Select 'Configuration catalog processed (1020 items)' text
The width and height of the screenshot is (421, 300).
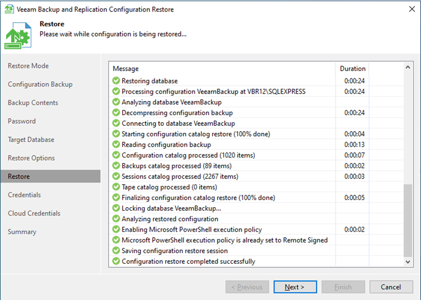tap(188, 155)
